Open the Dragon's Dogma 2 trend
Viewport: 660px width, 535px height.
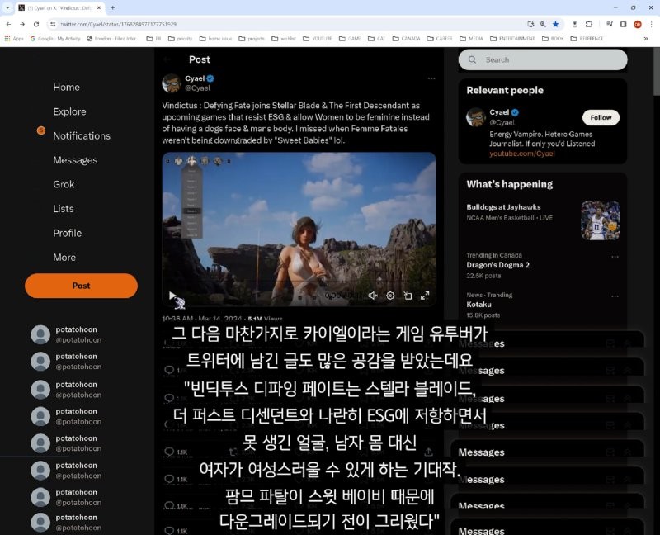498,265
